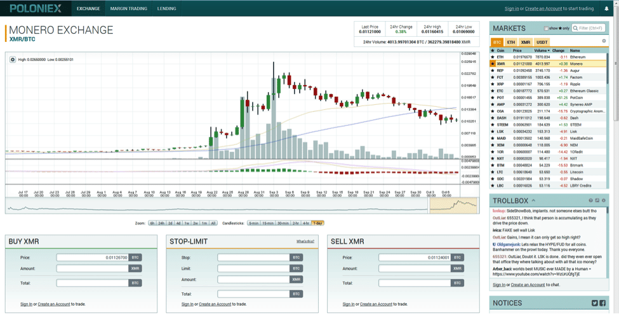Click the star header in Markets table
This screenshot has width=619, height=314.
point(492,51)
